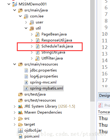Expand the StringUtil.java node
110x140 pixels.
coord(32,52)
